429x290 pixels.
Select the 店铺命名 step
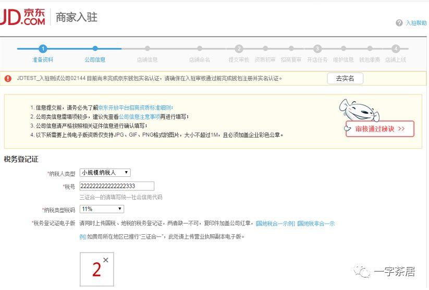point(200,54)
